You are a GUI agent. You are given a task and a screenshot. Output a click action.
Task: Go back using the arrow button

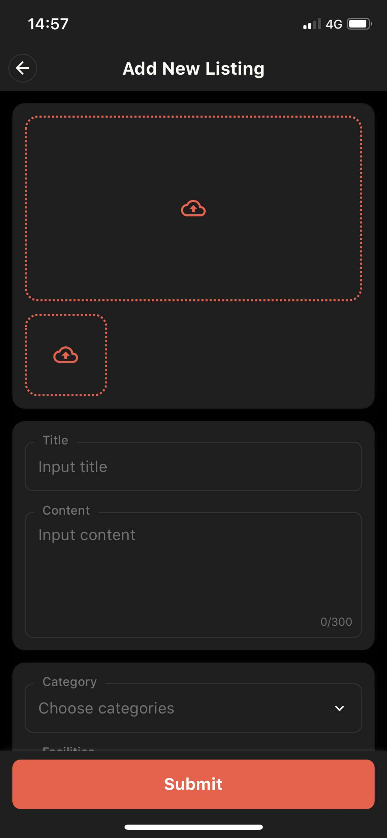[23, 68]
